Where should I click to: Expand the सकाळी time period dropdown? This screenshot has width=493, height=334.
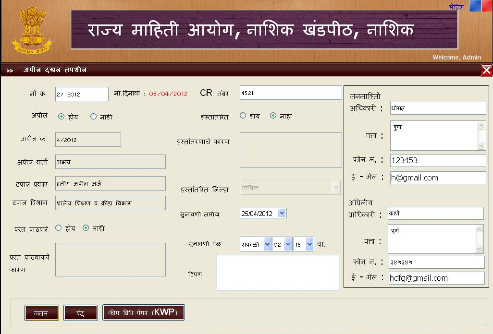(267, 244)
